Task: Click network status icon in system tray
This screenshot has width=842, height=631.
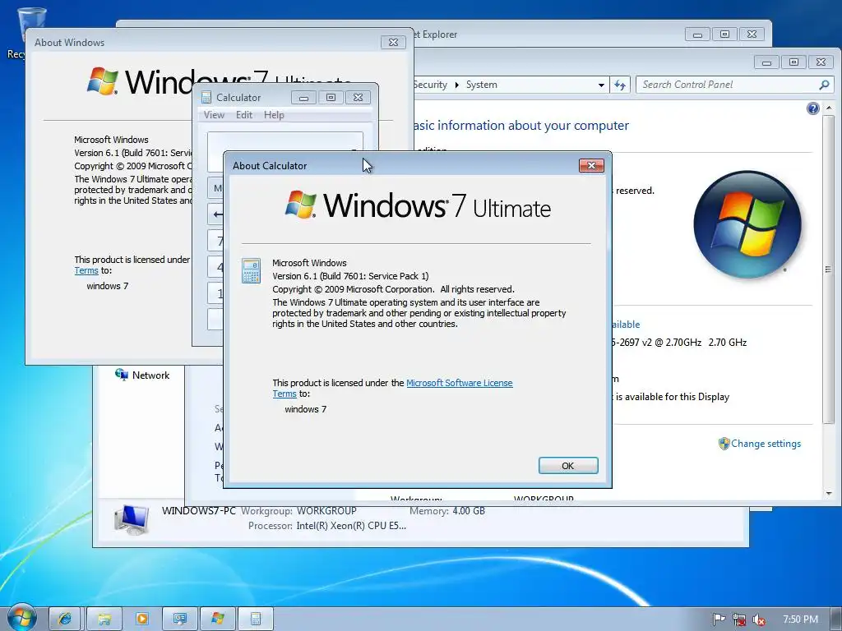Action: (x=739, y=619)
